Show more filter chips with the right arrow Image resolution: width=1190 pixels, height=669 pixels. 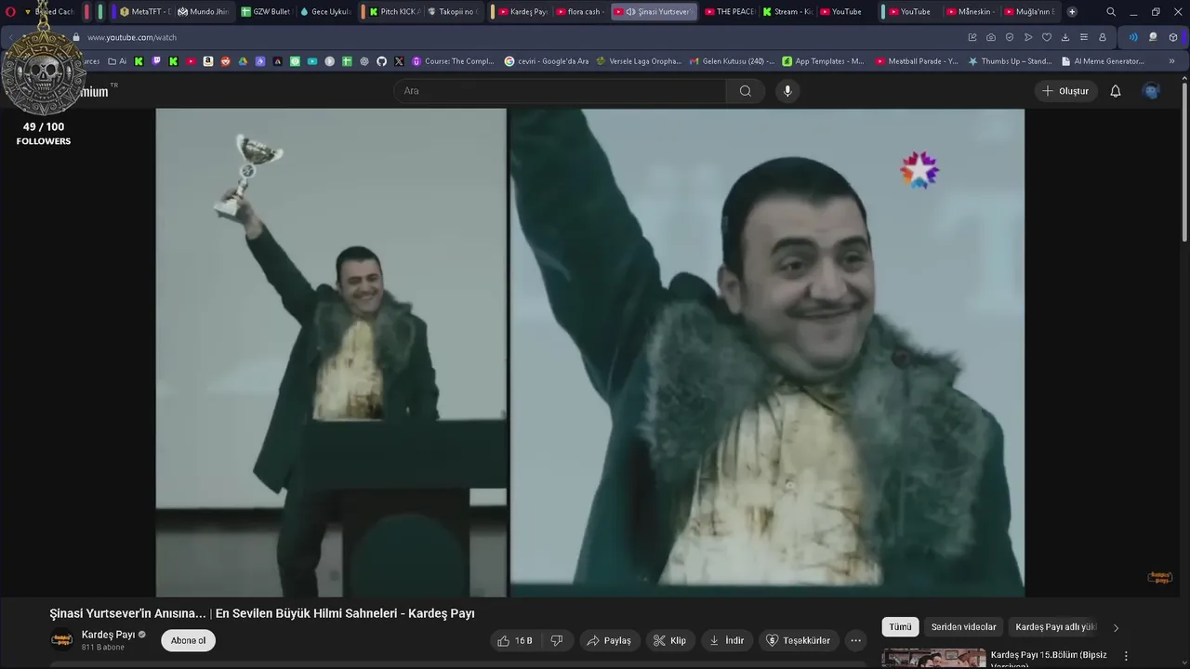pos(1116,627)
